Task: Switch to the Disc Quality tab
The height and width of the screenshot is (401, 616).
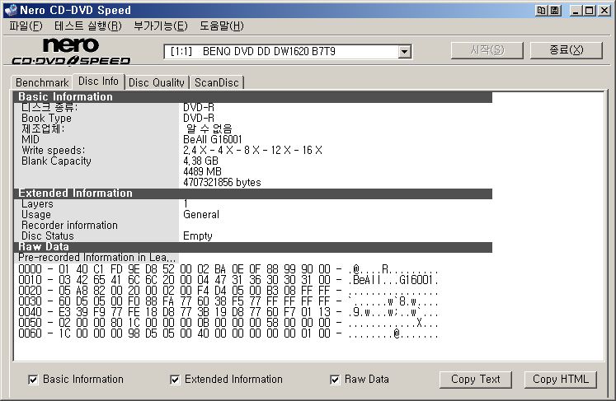Action: point(157,82)
